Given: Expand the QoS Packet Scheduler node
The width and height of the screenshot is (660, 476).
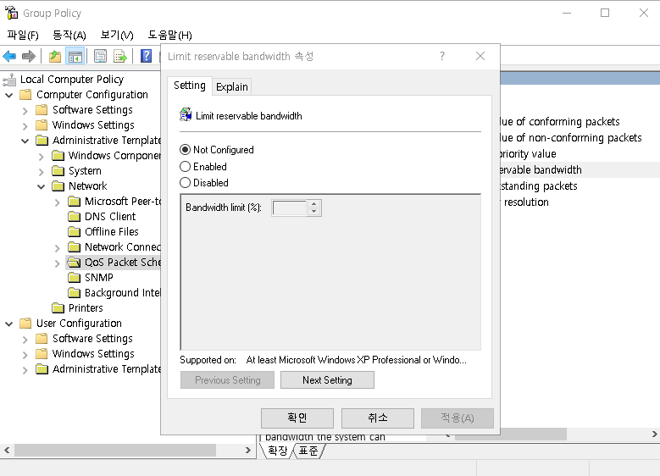Looking at the screenshot, I should [x=57, y=263].
